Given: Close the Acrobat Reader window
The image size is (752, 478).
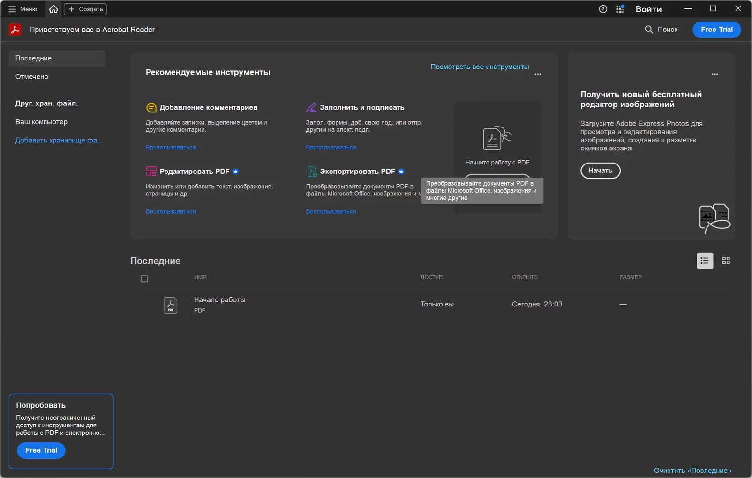Looking at the screenshot, I should click(738, 9).
